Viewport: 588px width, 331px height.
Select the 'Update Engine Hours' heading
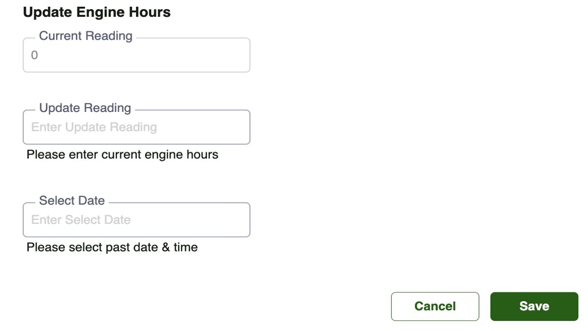(97, 12)
